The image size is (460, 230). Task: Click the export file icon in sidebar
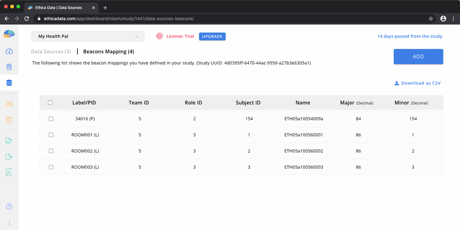pos(9,156)
